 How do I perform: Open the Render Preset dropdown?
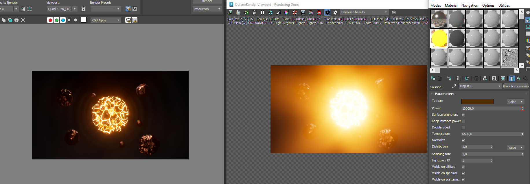(106, 9)
